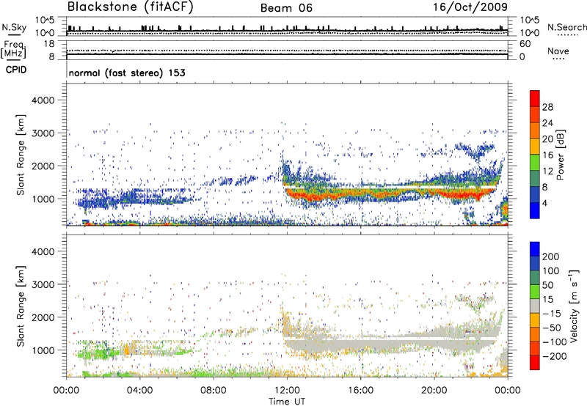This screenshot has width=587, height=406.
Task: Click the 'Blackstone (fitACF)' title
Action: click(130, 7)
